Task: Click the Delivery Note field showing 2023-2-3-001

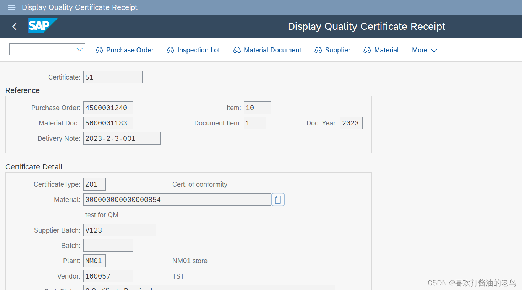Action: [x=122, y=138]
